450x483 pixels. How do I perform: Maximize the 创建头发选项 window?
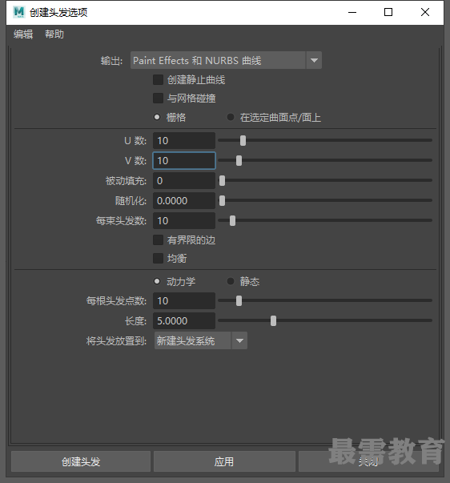click(388, 12)
